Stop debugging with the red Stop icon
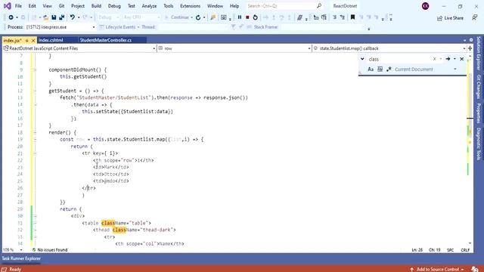Image resolution: width=484 pixels, height=272 pixels. point(247,17)
